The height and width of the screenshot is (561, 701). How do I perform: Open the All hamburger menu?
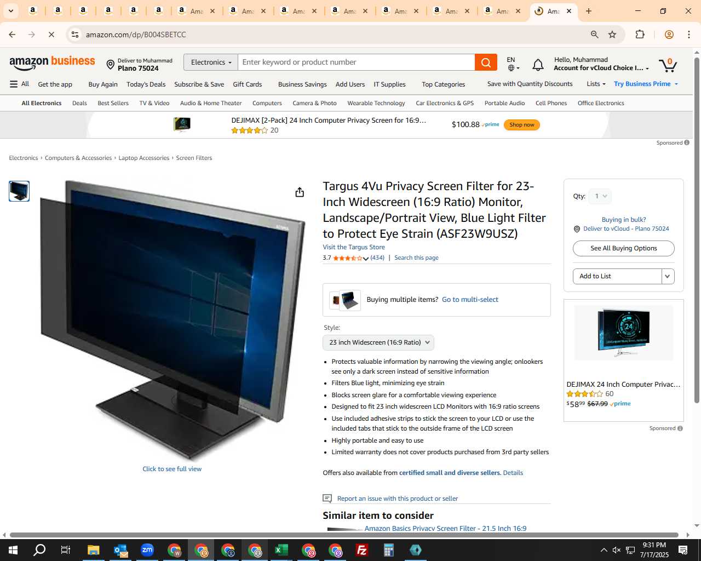click(19, 84)
